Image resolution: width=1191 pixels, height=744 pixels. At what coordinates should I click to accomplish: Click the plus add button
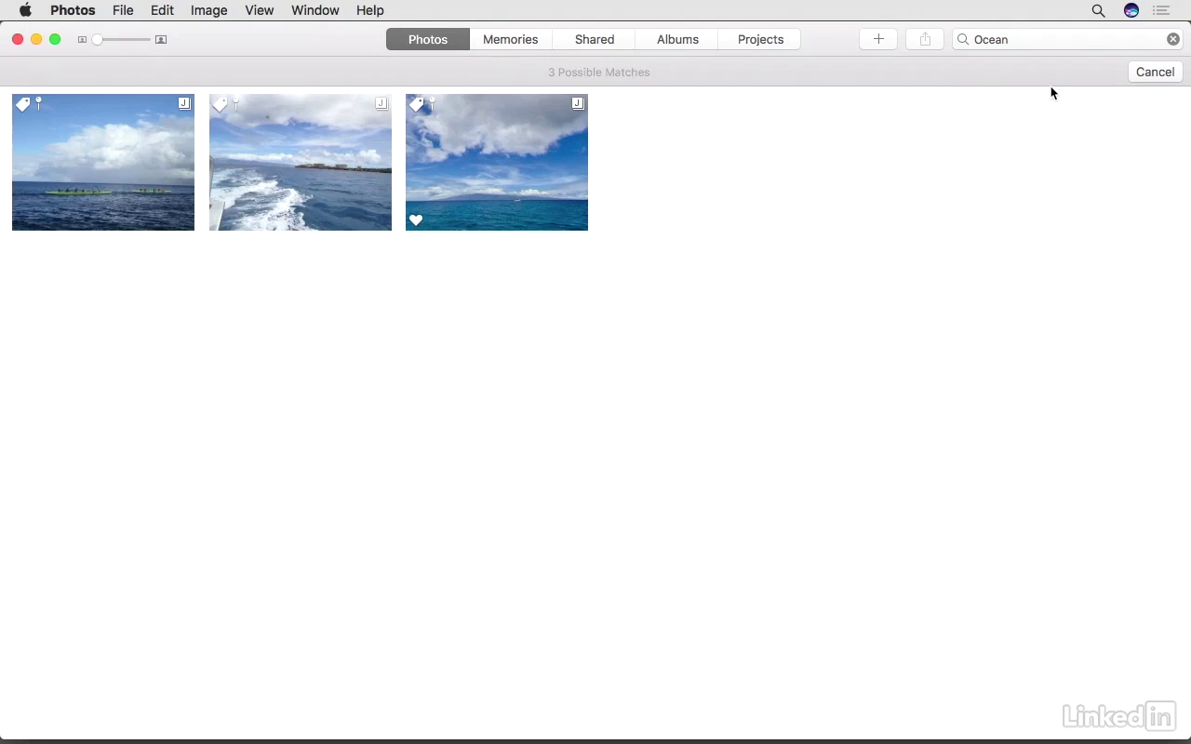click(x=878, y=39)
